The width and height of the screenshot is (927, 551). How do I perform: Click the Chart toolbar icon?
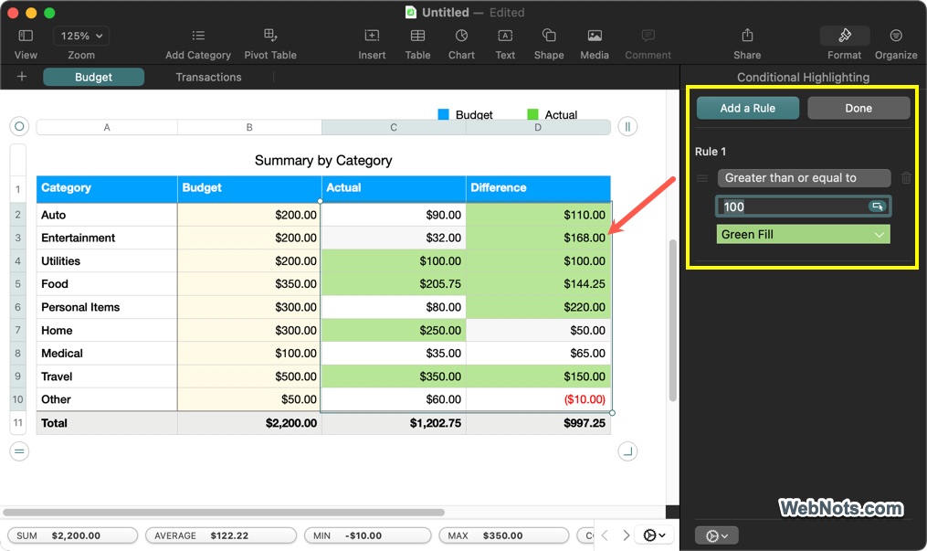pos(462,36)
